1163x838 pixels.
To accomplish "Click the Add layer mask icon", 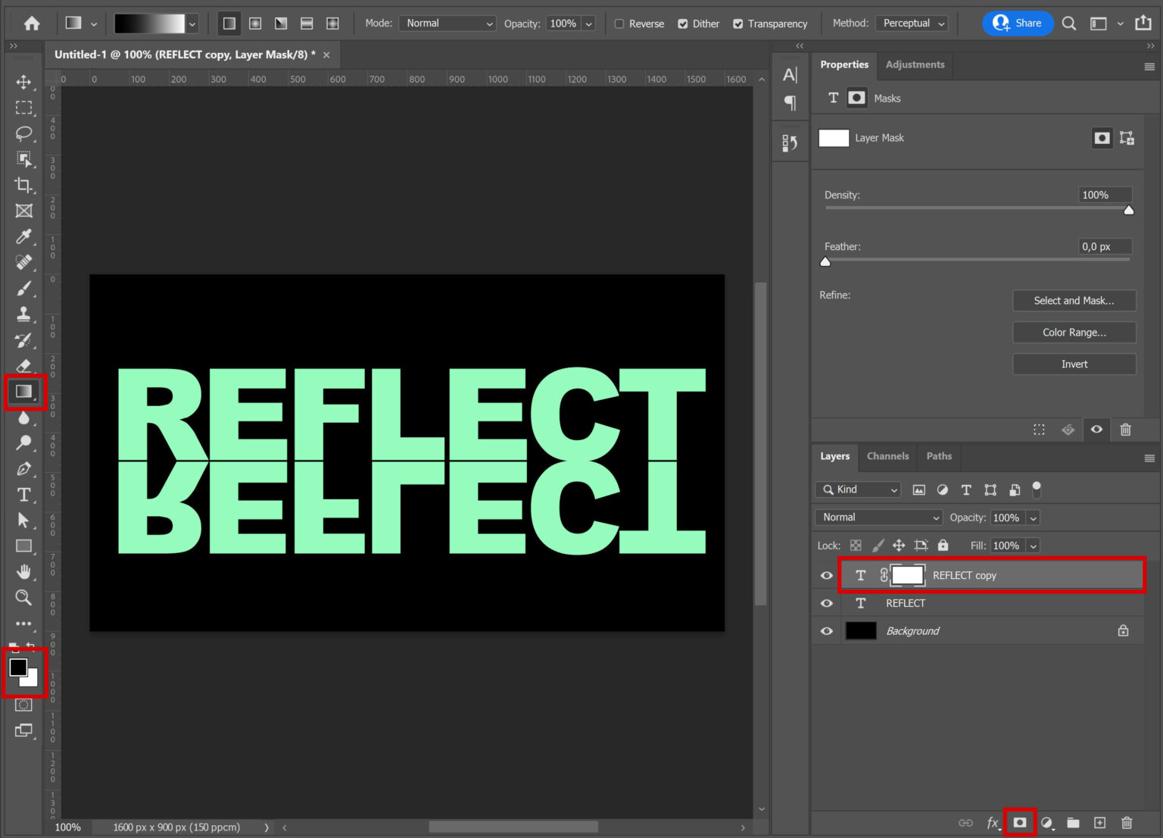I will 1020,822.
